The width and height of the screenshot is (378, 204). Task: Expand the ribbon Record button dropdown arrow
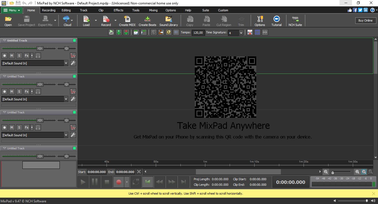point(115,20)
